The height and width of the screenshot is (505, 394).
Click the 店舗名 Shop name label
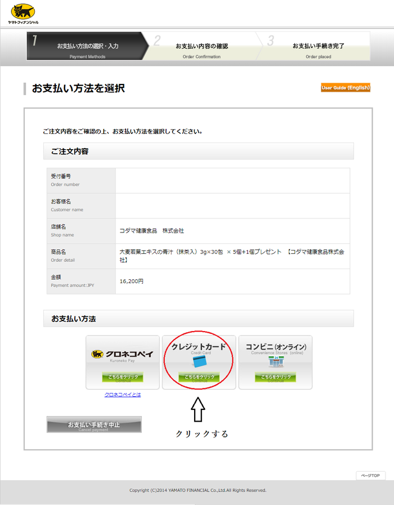62,231
